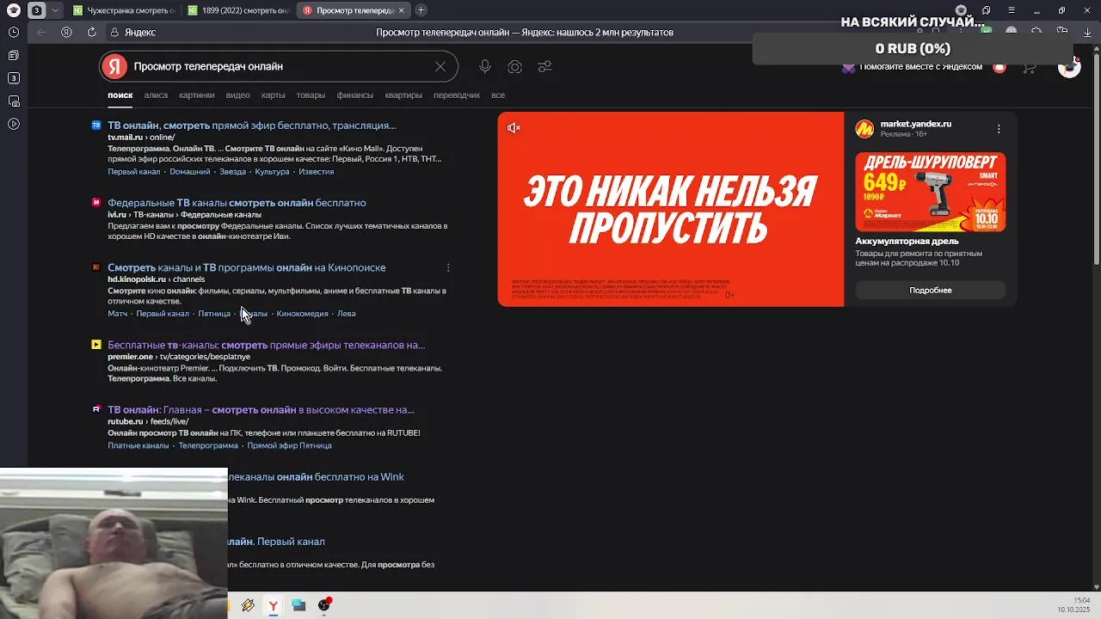
Task: Open Федеральные ТВ каналы ivi result
Action: click(x=237, y=203)
